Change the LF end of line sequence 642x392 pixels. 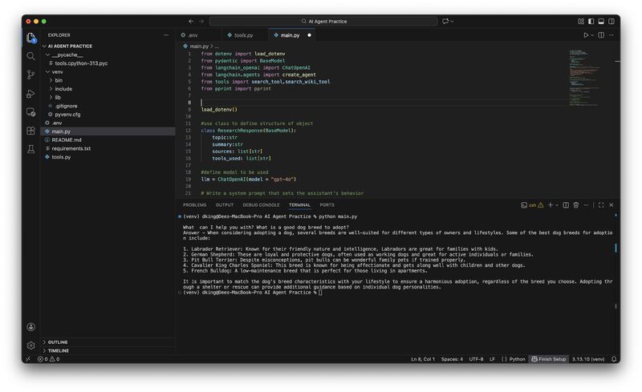tap(492, 359)
